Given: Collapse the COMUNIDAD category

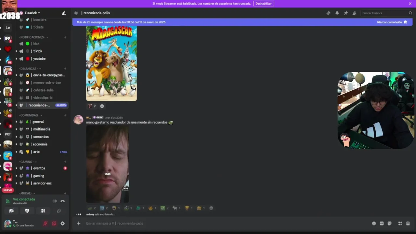Looking at the screenshot, I should pyautogui.click(x=31, y=115).
